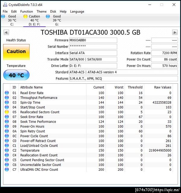181x193 pixels.
Task: Click status icon of Uncorrectable Sector Count row
Action: 7,165
